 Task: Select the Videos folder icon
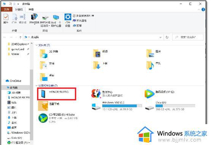pyautogui.click(x=97, y=54)
